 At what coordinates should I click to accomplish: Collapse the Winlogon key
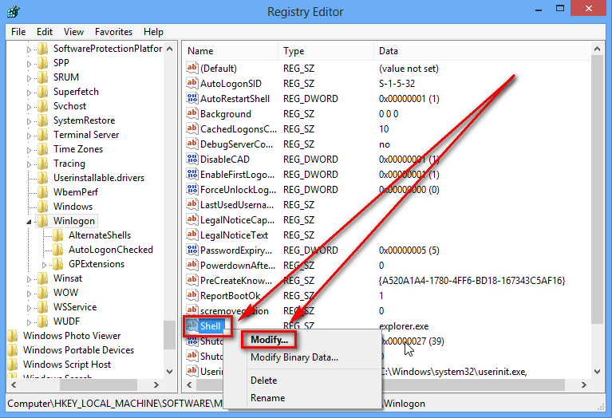tap(29, 222)
